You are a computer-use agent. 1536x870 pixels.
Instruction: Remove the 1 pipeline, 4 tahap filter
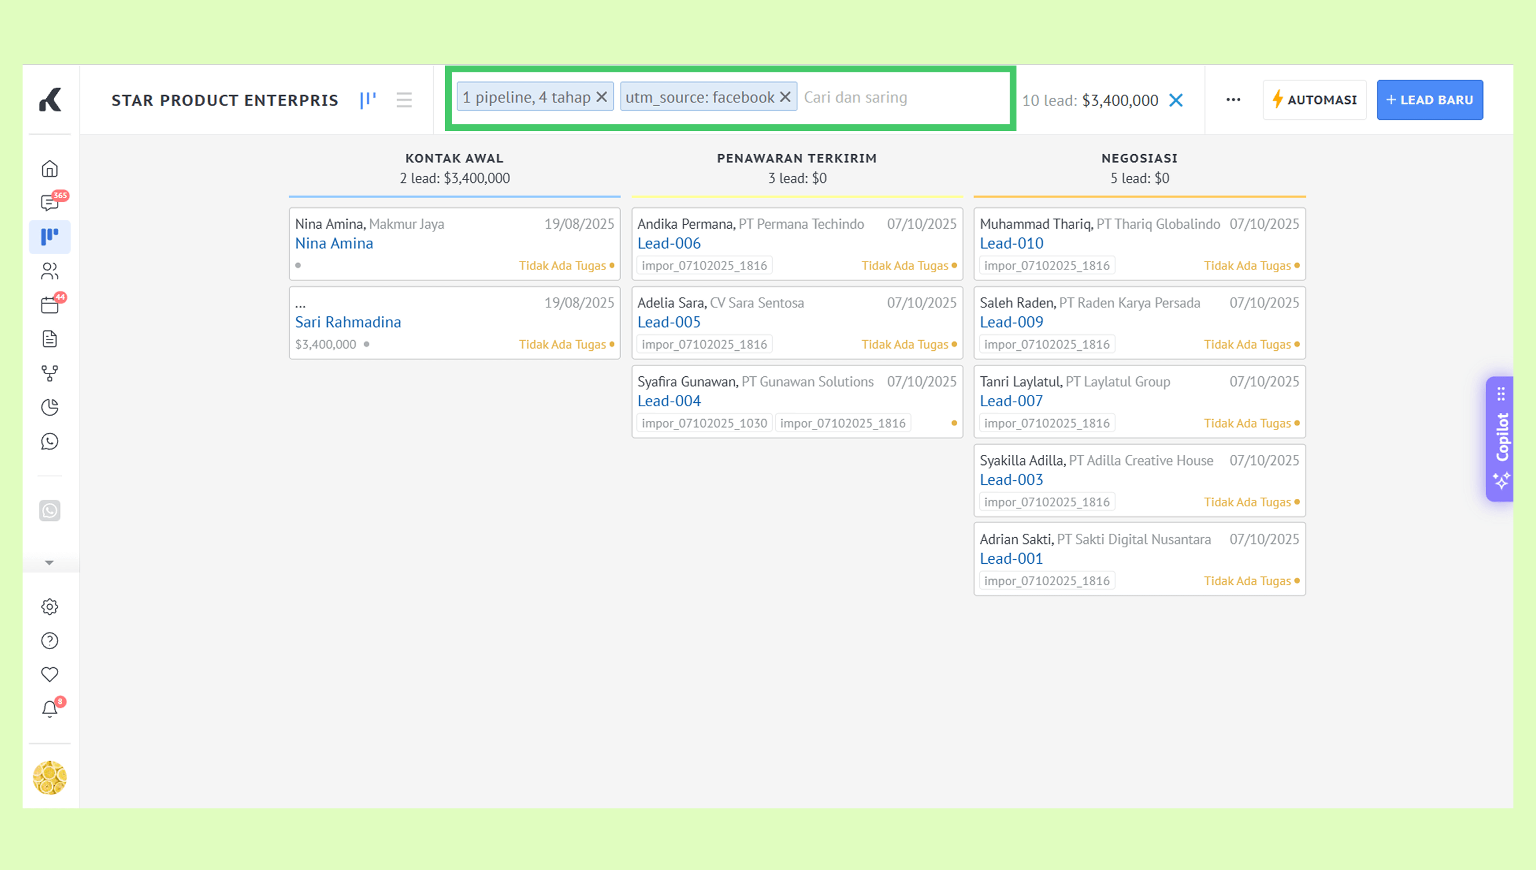602,97
